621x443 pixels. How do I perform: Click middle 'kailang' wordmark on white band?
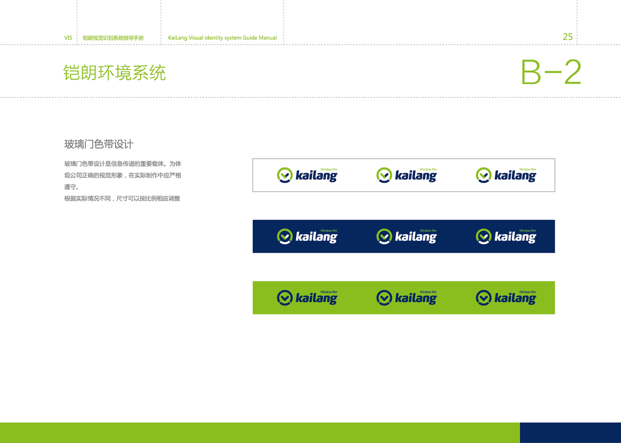pos(416,176)
